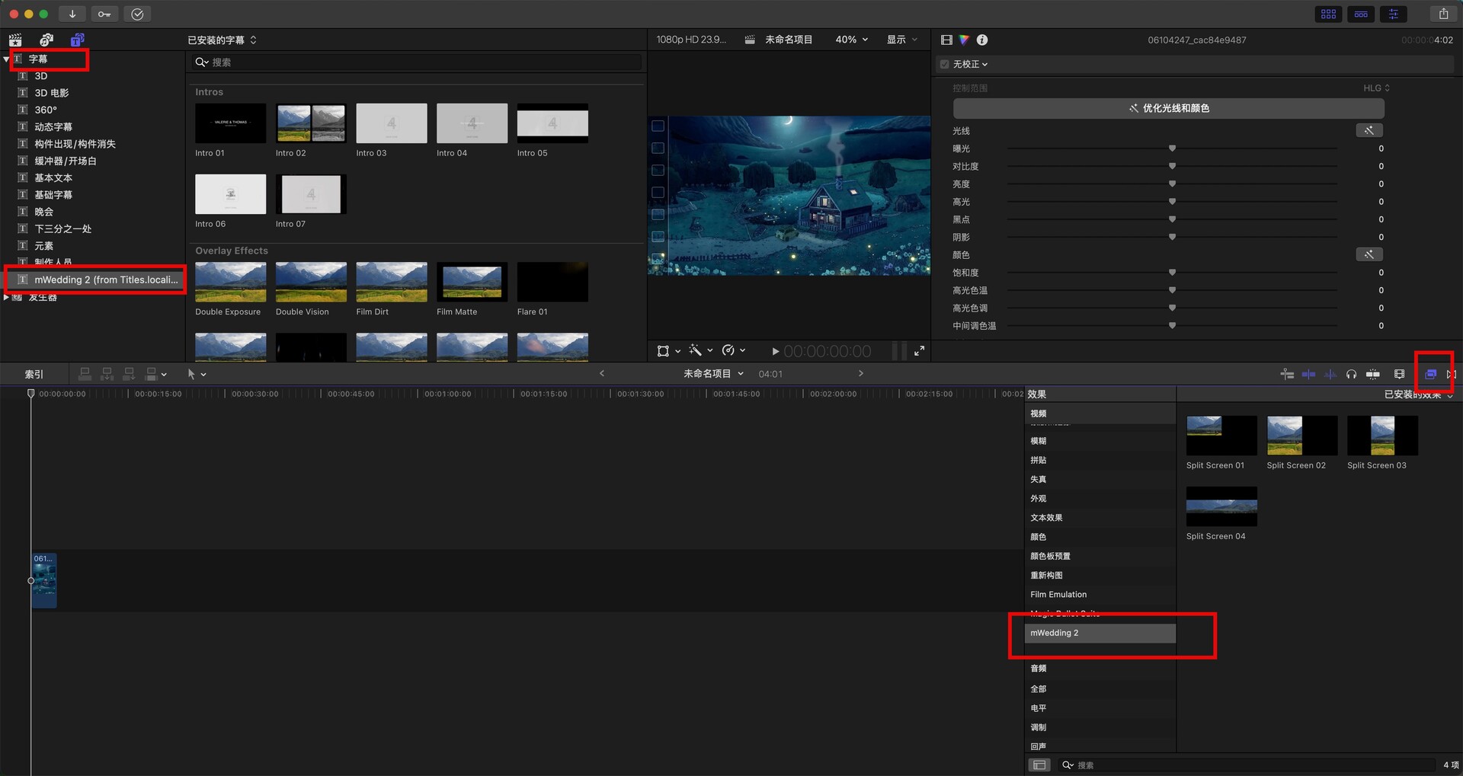Open the retime speedometer popup

[733, 350]
